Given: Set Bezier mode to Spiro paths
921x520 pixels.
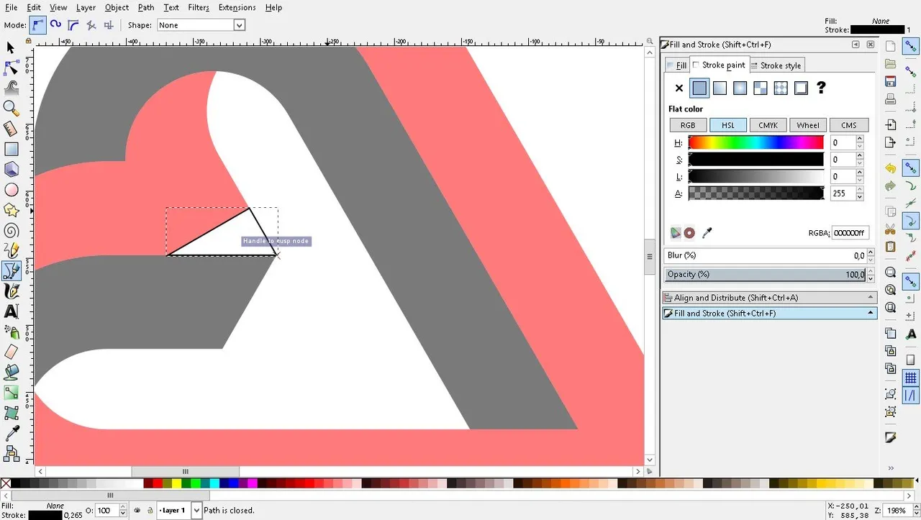Looking at the screenshot, I should tap(55, 25).
